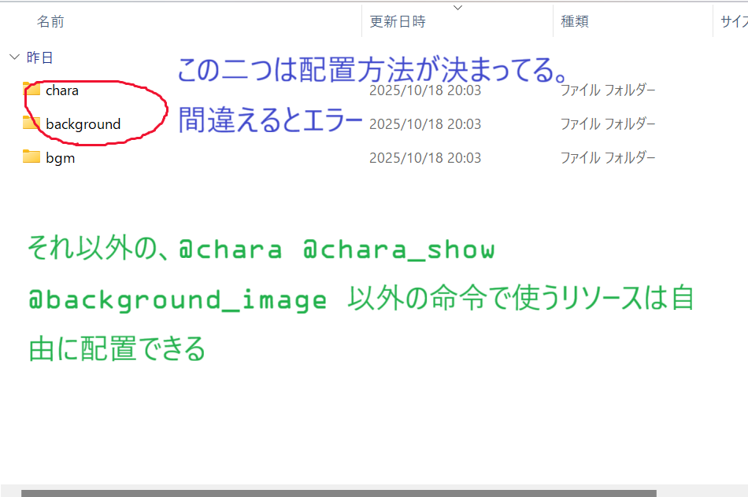Image resolution: width=748 pixels, height=497 pixels.
Task: Select the bgm folder name label
Action: [x=61, y=158]
